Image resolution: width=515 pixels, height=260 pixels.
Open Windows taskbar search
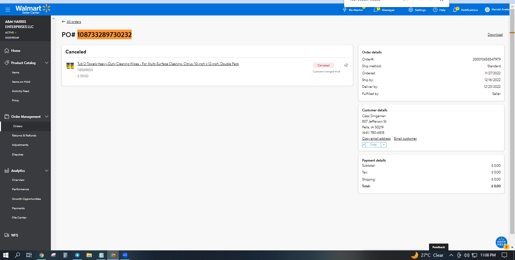click(17, 255)
